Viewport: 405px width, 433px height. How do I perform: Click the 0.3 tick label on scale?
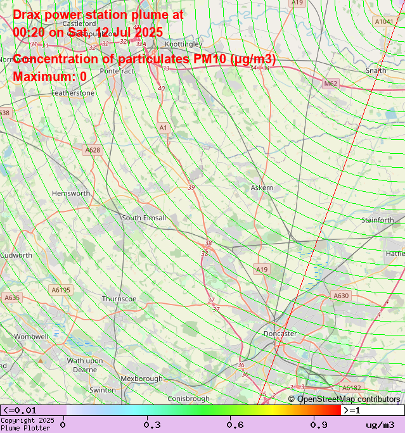pos(151,425)
